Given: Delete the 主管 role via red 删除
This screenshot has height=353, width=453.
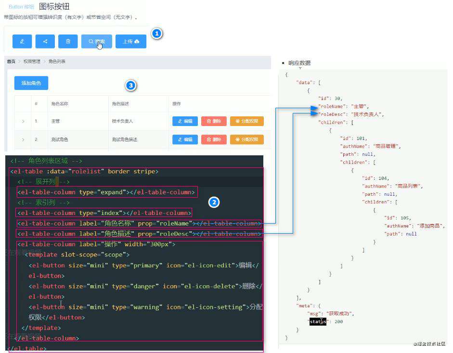Looking at the screenshot, I should coord(214,121).
